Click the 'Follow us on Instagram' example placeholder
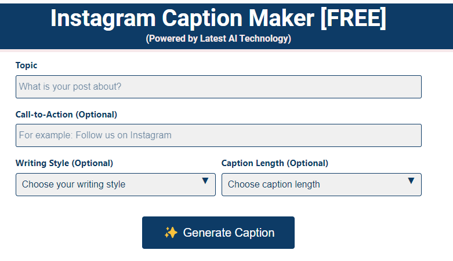453x261 pixels. click(x=124, y=135)
